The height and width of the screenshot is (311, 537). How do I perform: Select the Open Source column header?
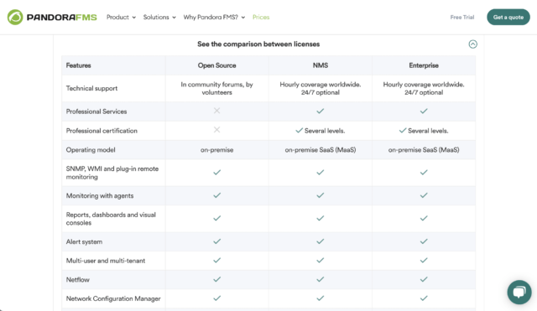[216, 65]
